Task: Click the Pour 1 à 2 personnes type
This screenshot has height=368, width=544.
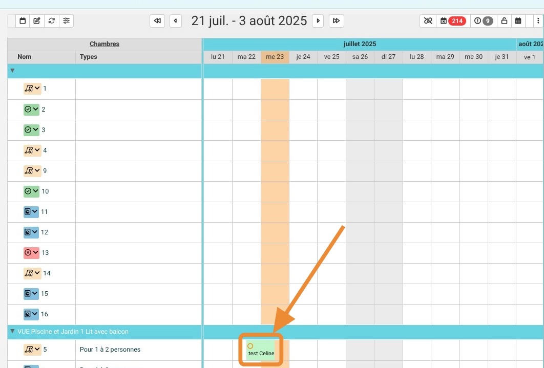Action: pyautogui.click(x=110, y=350)
